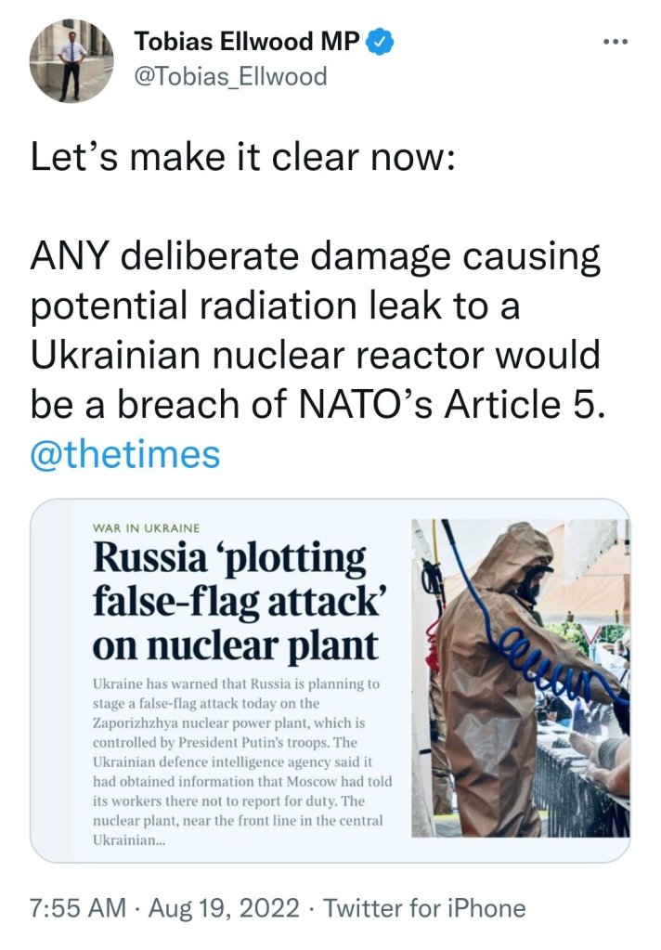Image resolution: width=661 pixels, height=950 pixels.
Task: Open the three-dot more options menu
Action: [x=616, y=42]
